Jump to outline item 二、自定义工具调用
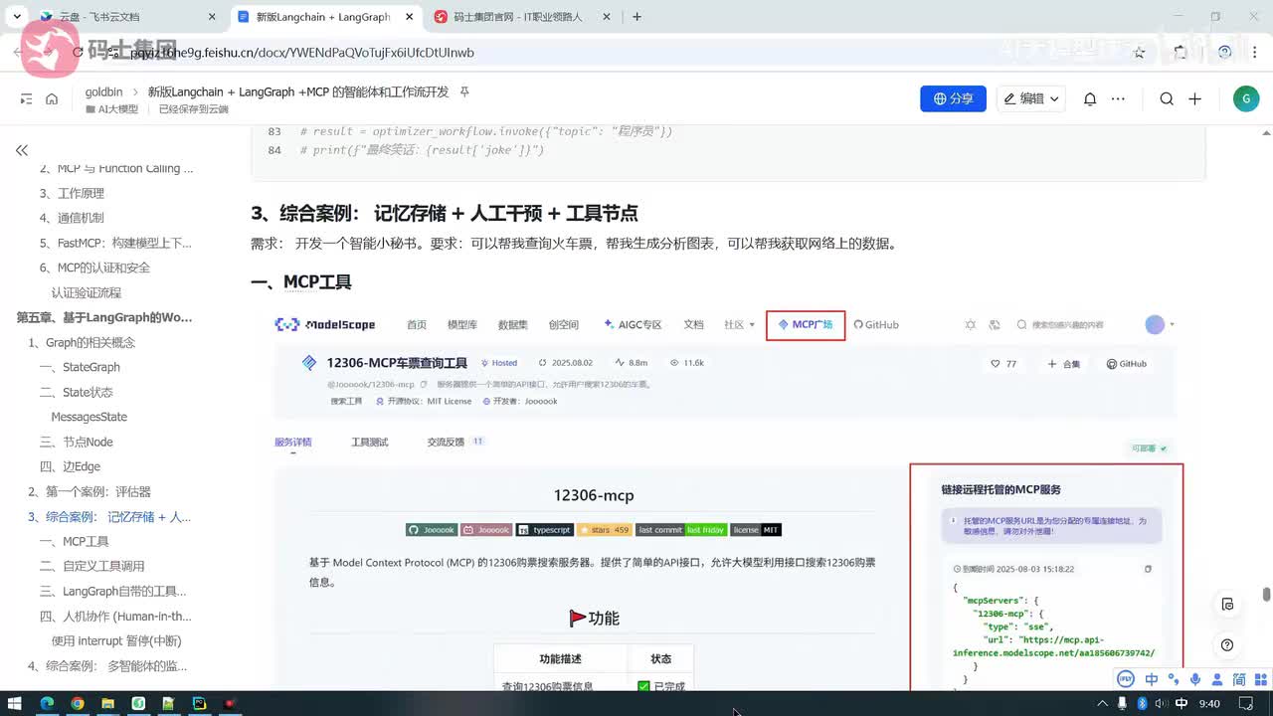This screenshot has height=716, width=1273. pos(92,566)
